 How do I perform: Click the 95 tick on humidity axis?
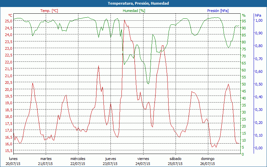point(244,21)
